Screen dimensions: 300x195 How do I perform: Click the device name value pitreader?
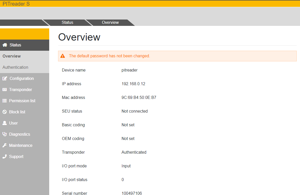point(130,70)
